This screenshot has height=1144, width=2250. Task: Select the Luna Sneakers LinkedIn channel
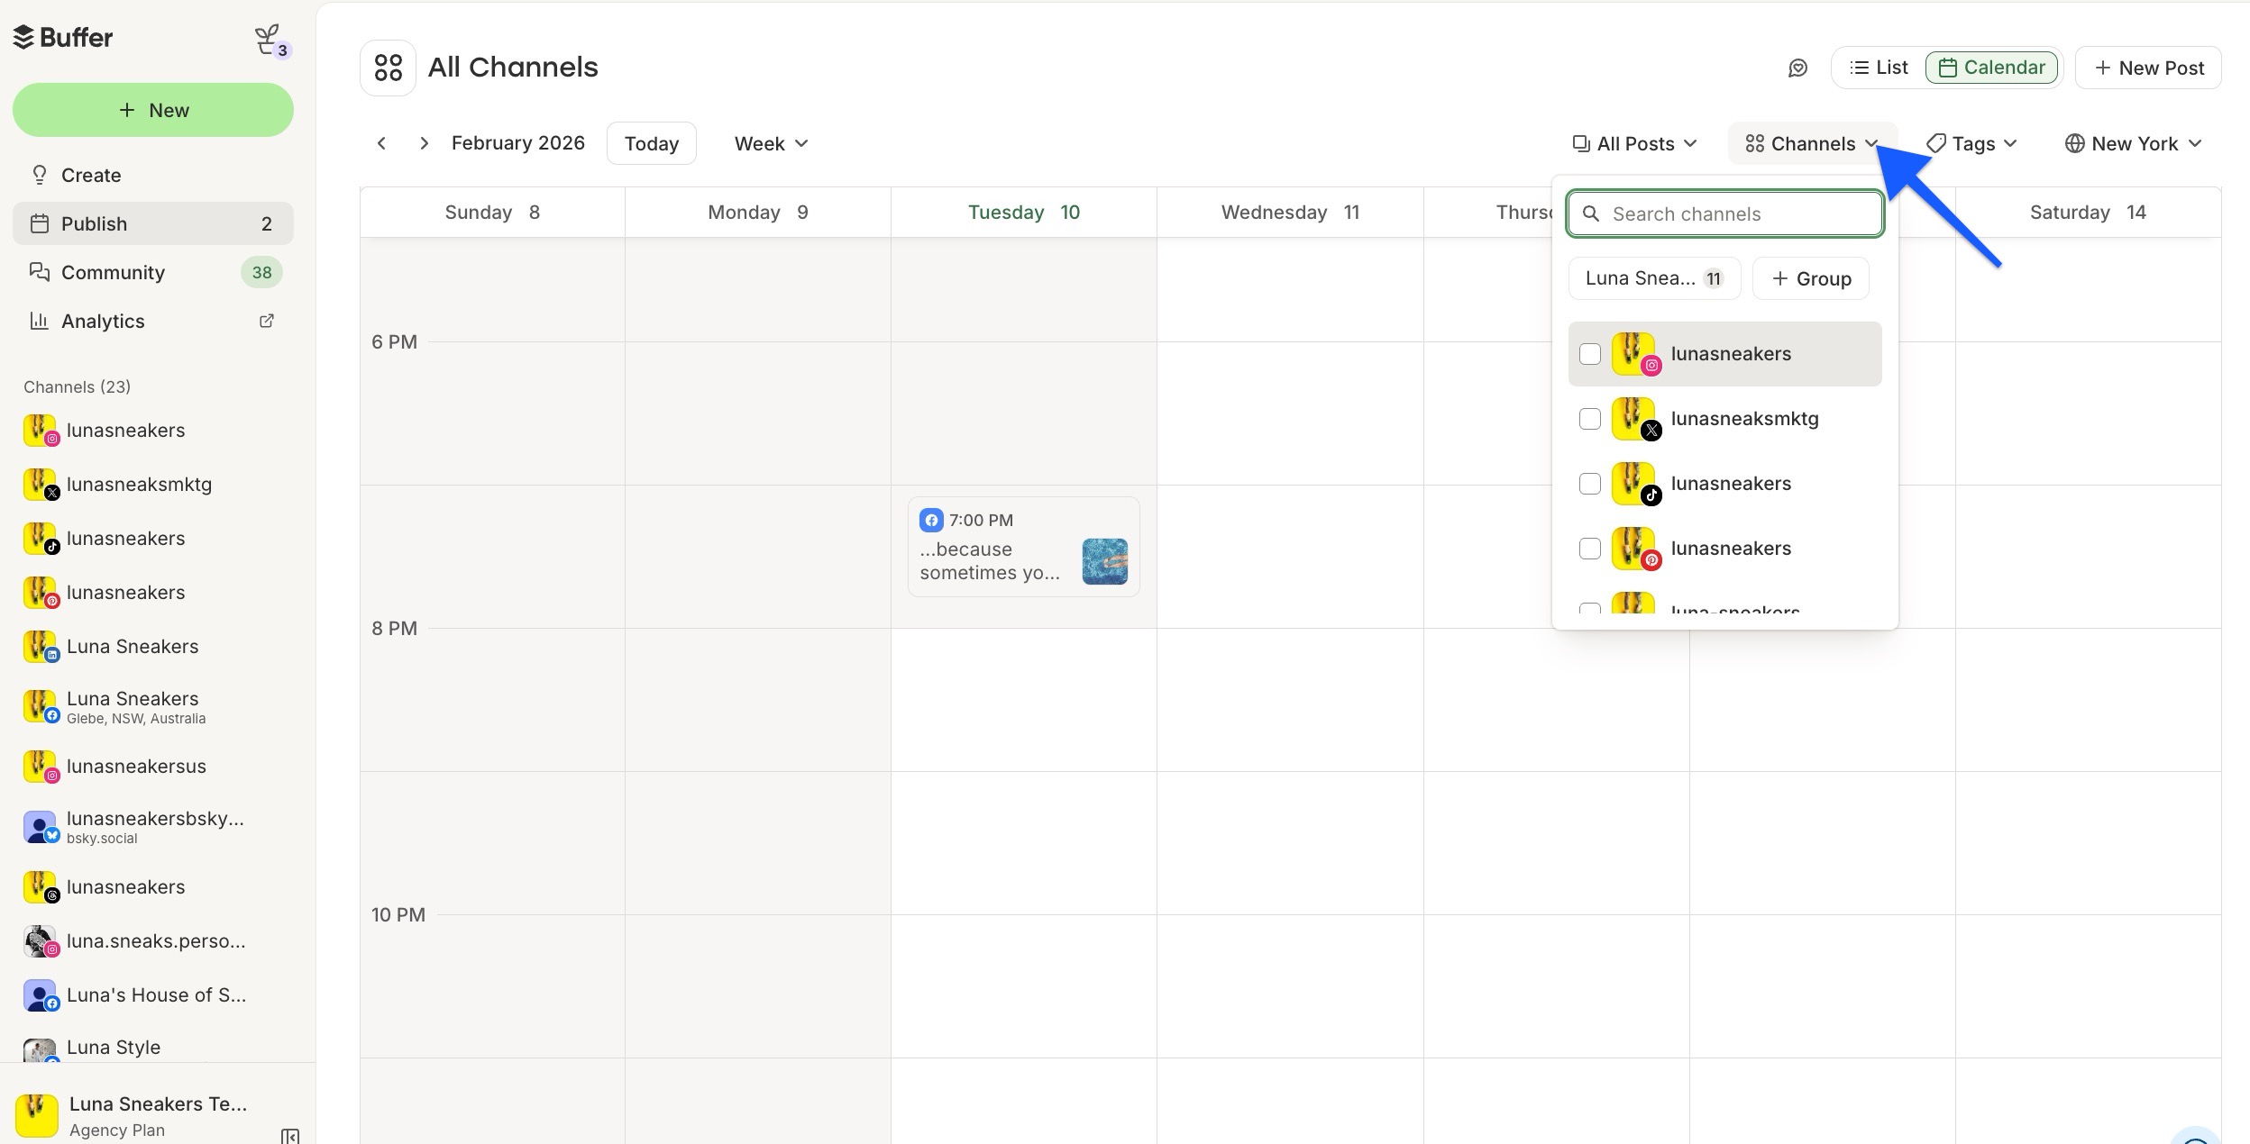[153, 647]
